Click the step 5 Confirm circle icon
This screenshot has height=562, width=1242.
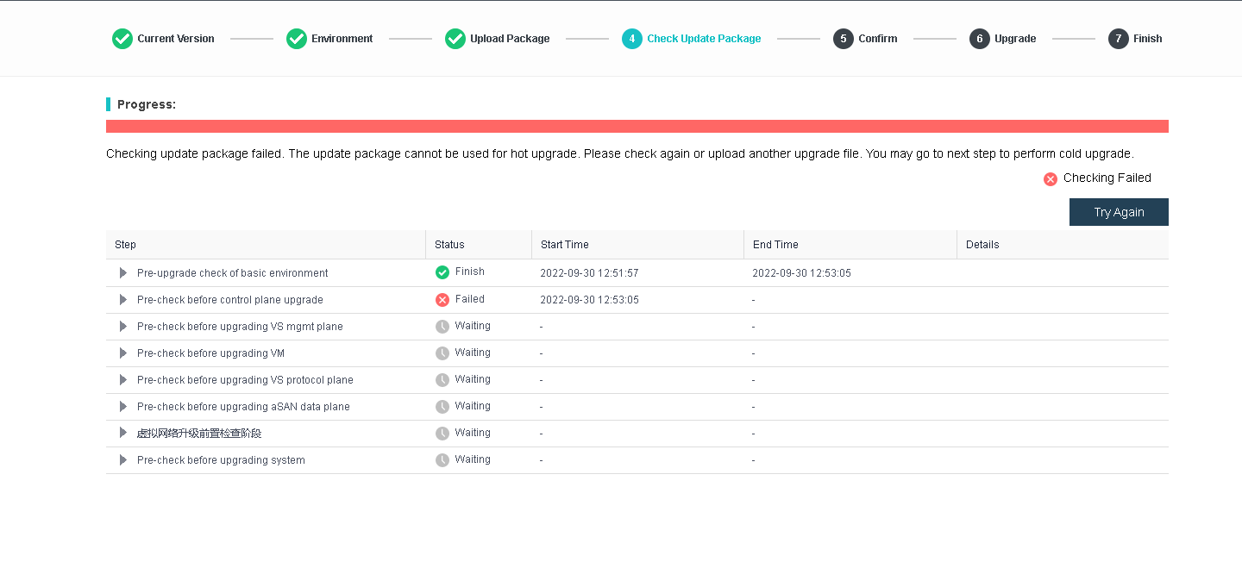844,39
